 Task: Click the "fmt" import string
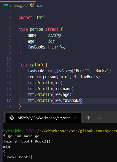(40, 17)
